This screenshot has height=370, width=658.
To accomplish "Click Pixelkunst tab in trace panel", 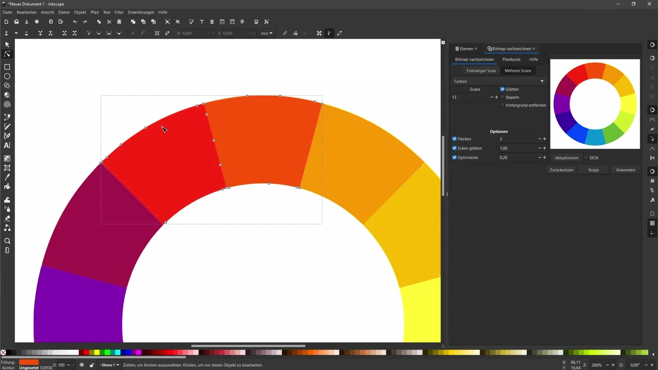I will 511,59.
